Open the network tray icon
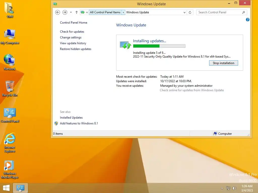This screenshot has width=258, height=193. tap(228, 188)
